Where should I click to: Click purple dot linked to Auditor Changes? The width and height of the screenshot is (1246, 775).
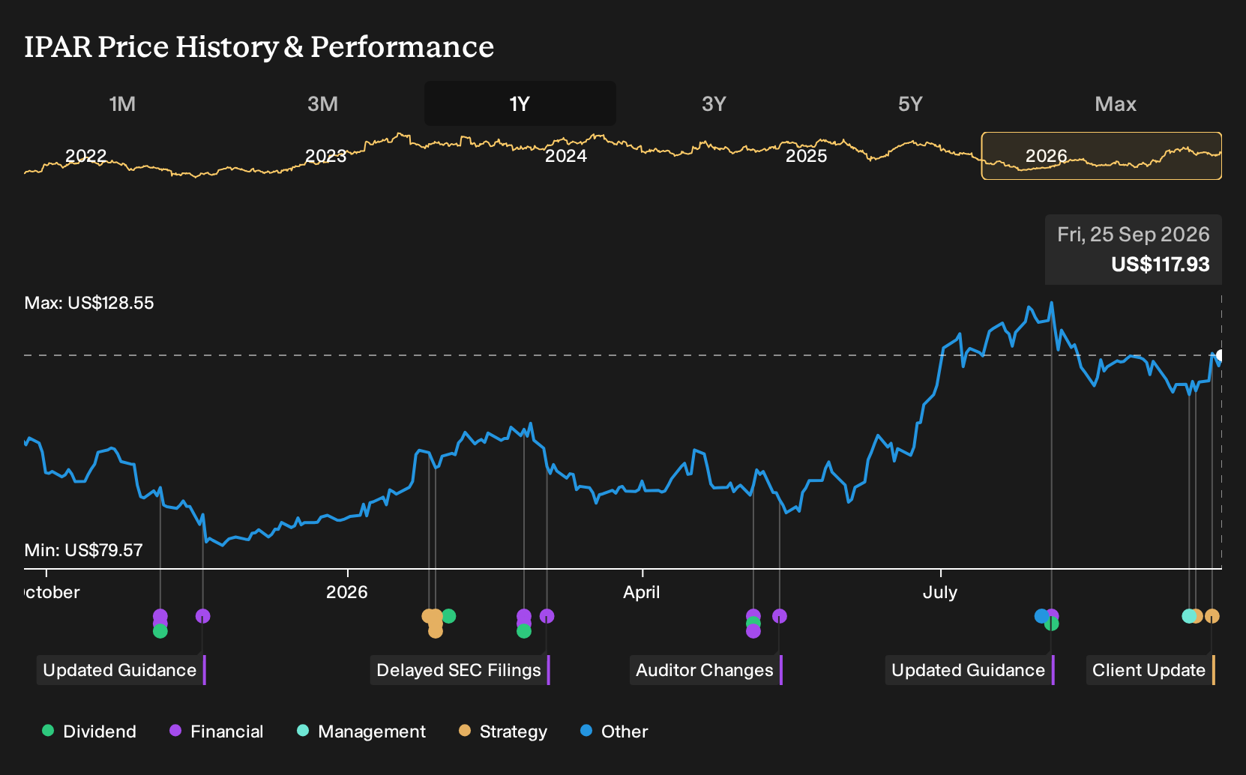tap(780, 616)
